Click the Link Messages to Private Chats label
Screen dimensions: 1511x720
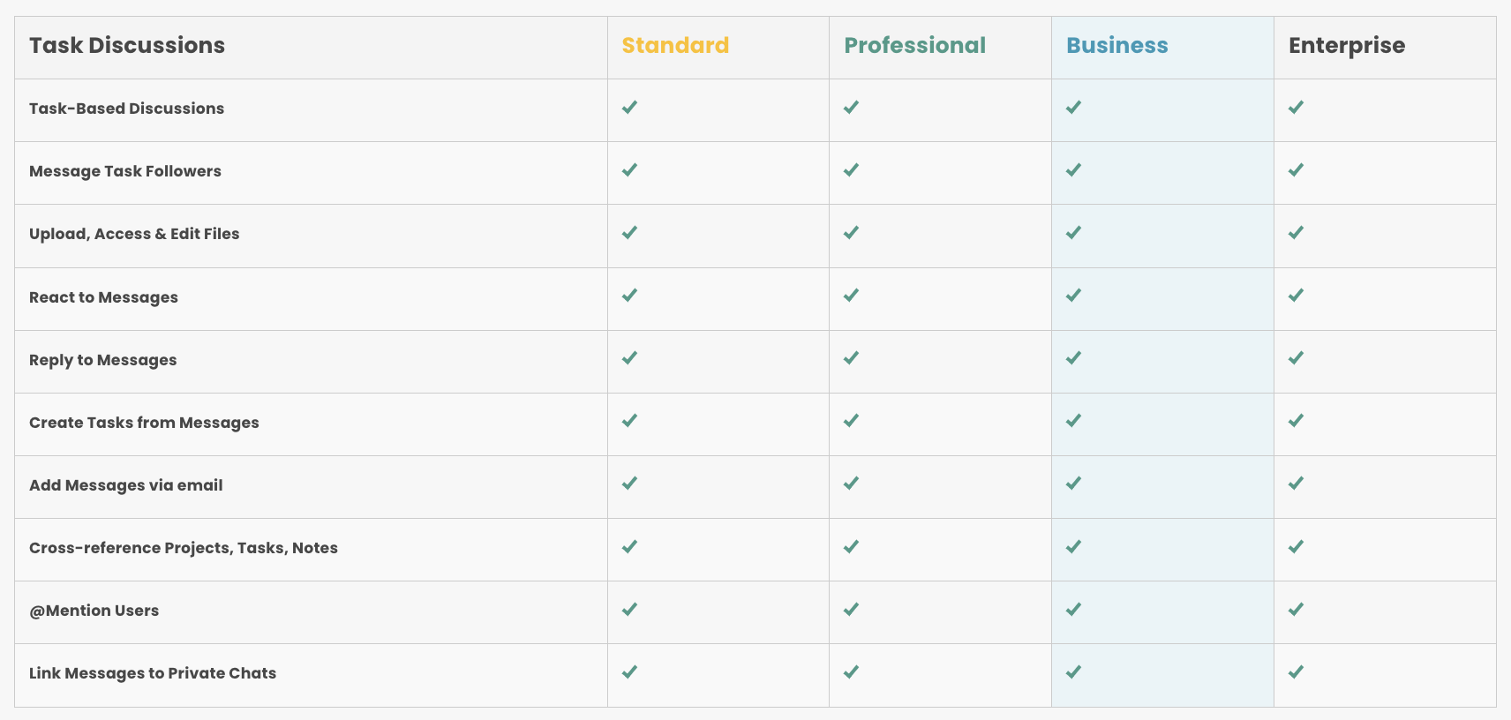point(153,673)
